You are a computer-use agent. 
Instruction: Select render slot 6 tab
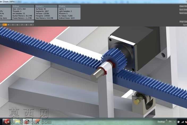point(18,25)
